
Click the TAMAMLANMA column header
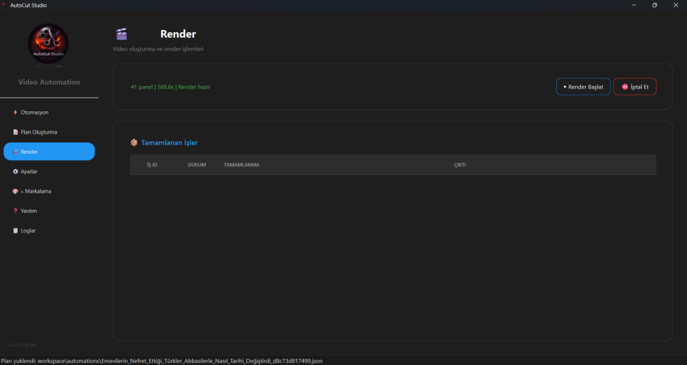pyautogui.click(x=242, y=165)
